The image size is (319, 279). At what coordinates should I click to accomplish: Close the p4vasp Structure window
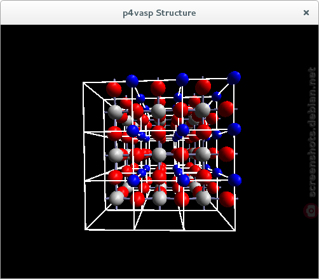(x=306, y=13)
